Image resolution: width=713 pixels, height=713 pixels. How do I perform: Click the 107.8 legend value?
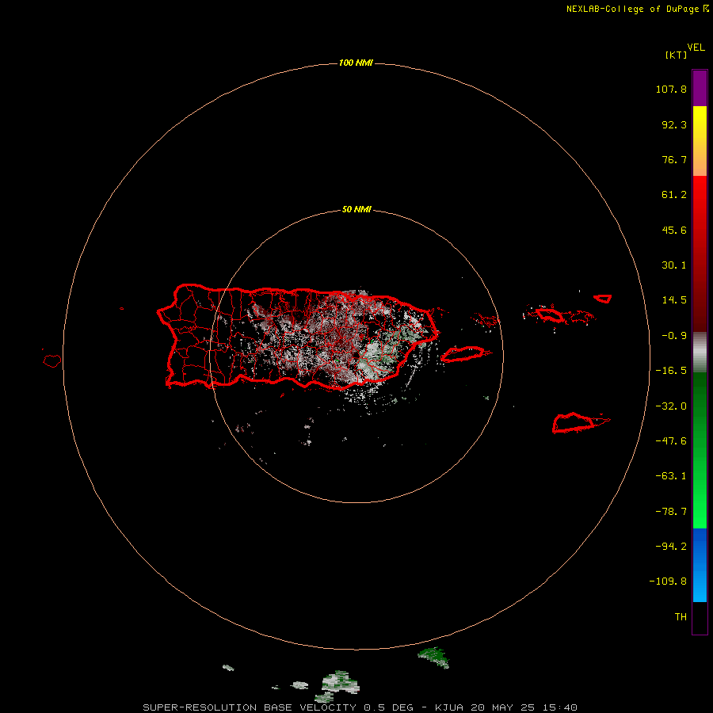[671, 89]
